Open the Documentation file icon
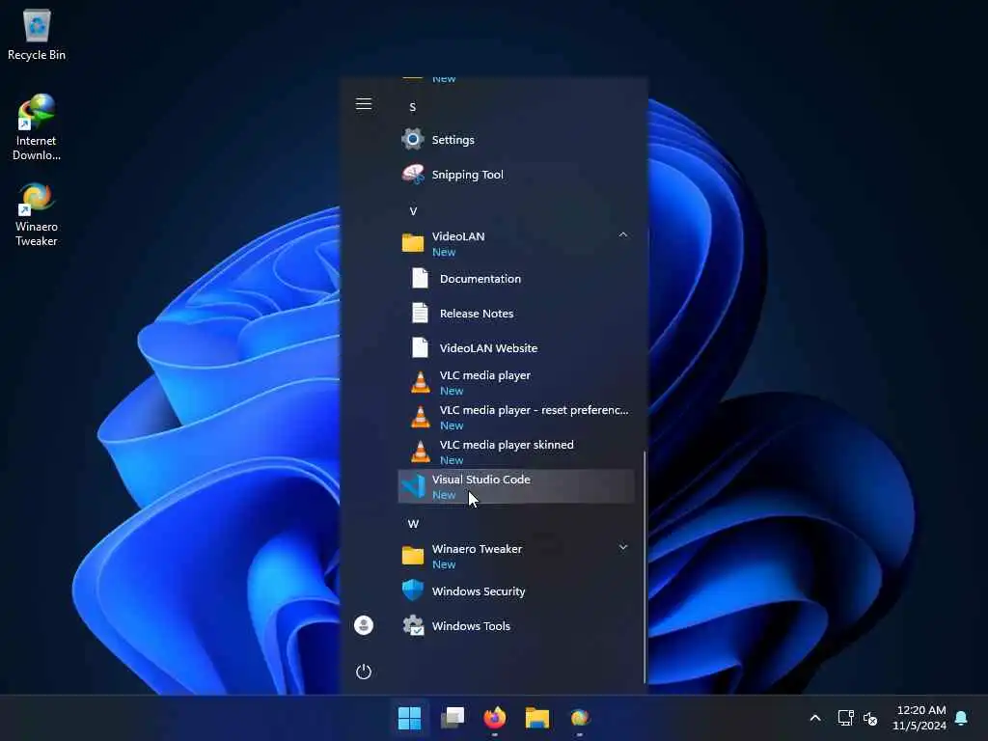988x741 pixels. click(x=421, y=278)
